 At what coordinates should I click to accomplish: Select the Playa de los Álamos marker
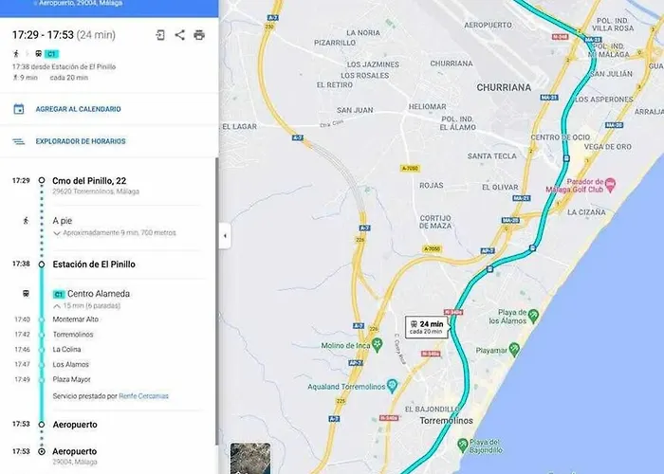533,316
